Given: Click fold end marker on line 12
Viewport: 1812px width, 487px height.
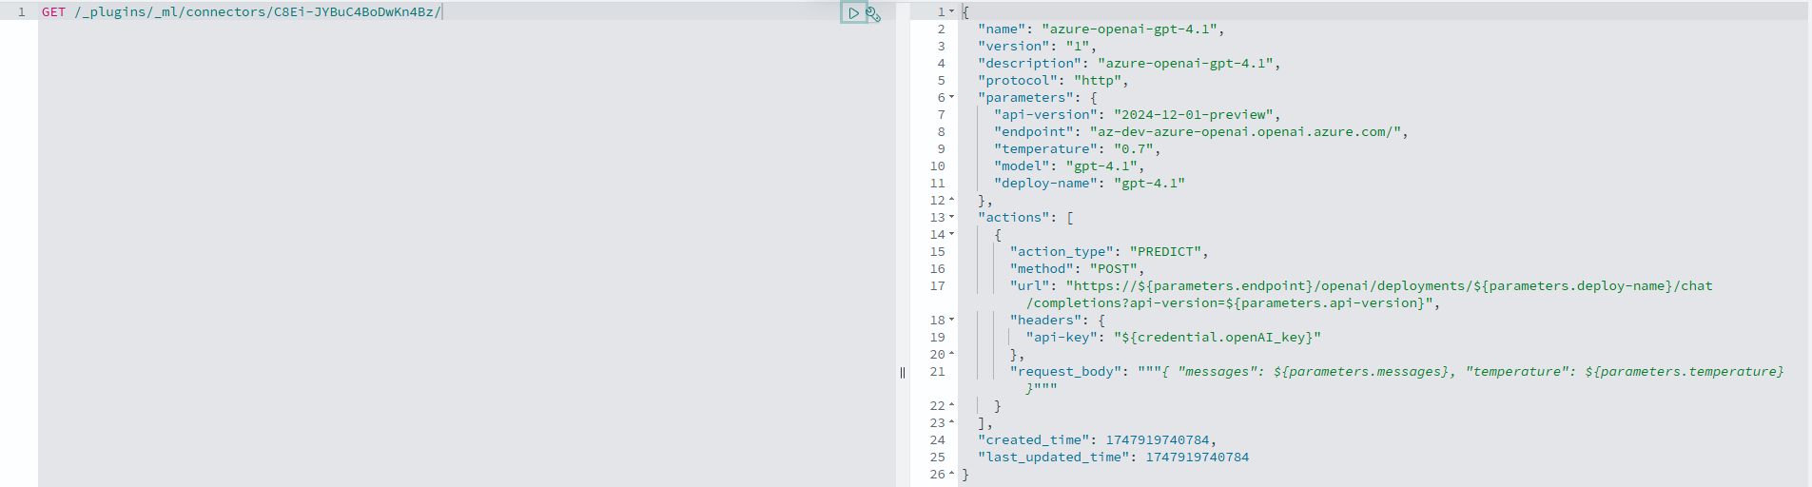Looking at the screenshot, I should (x=952, y=200).
